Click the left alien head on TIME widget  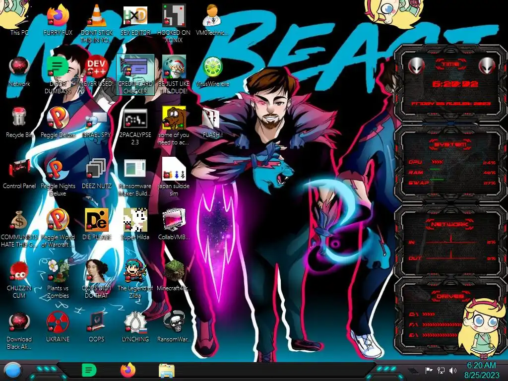point(416,66)
